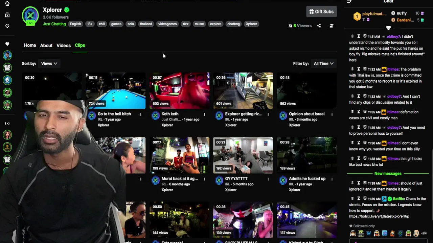Select the Clips tab
Image resolution: width=433 pixels, height=243 pixels.
point(80,45)
